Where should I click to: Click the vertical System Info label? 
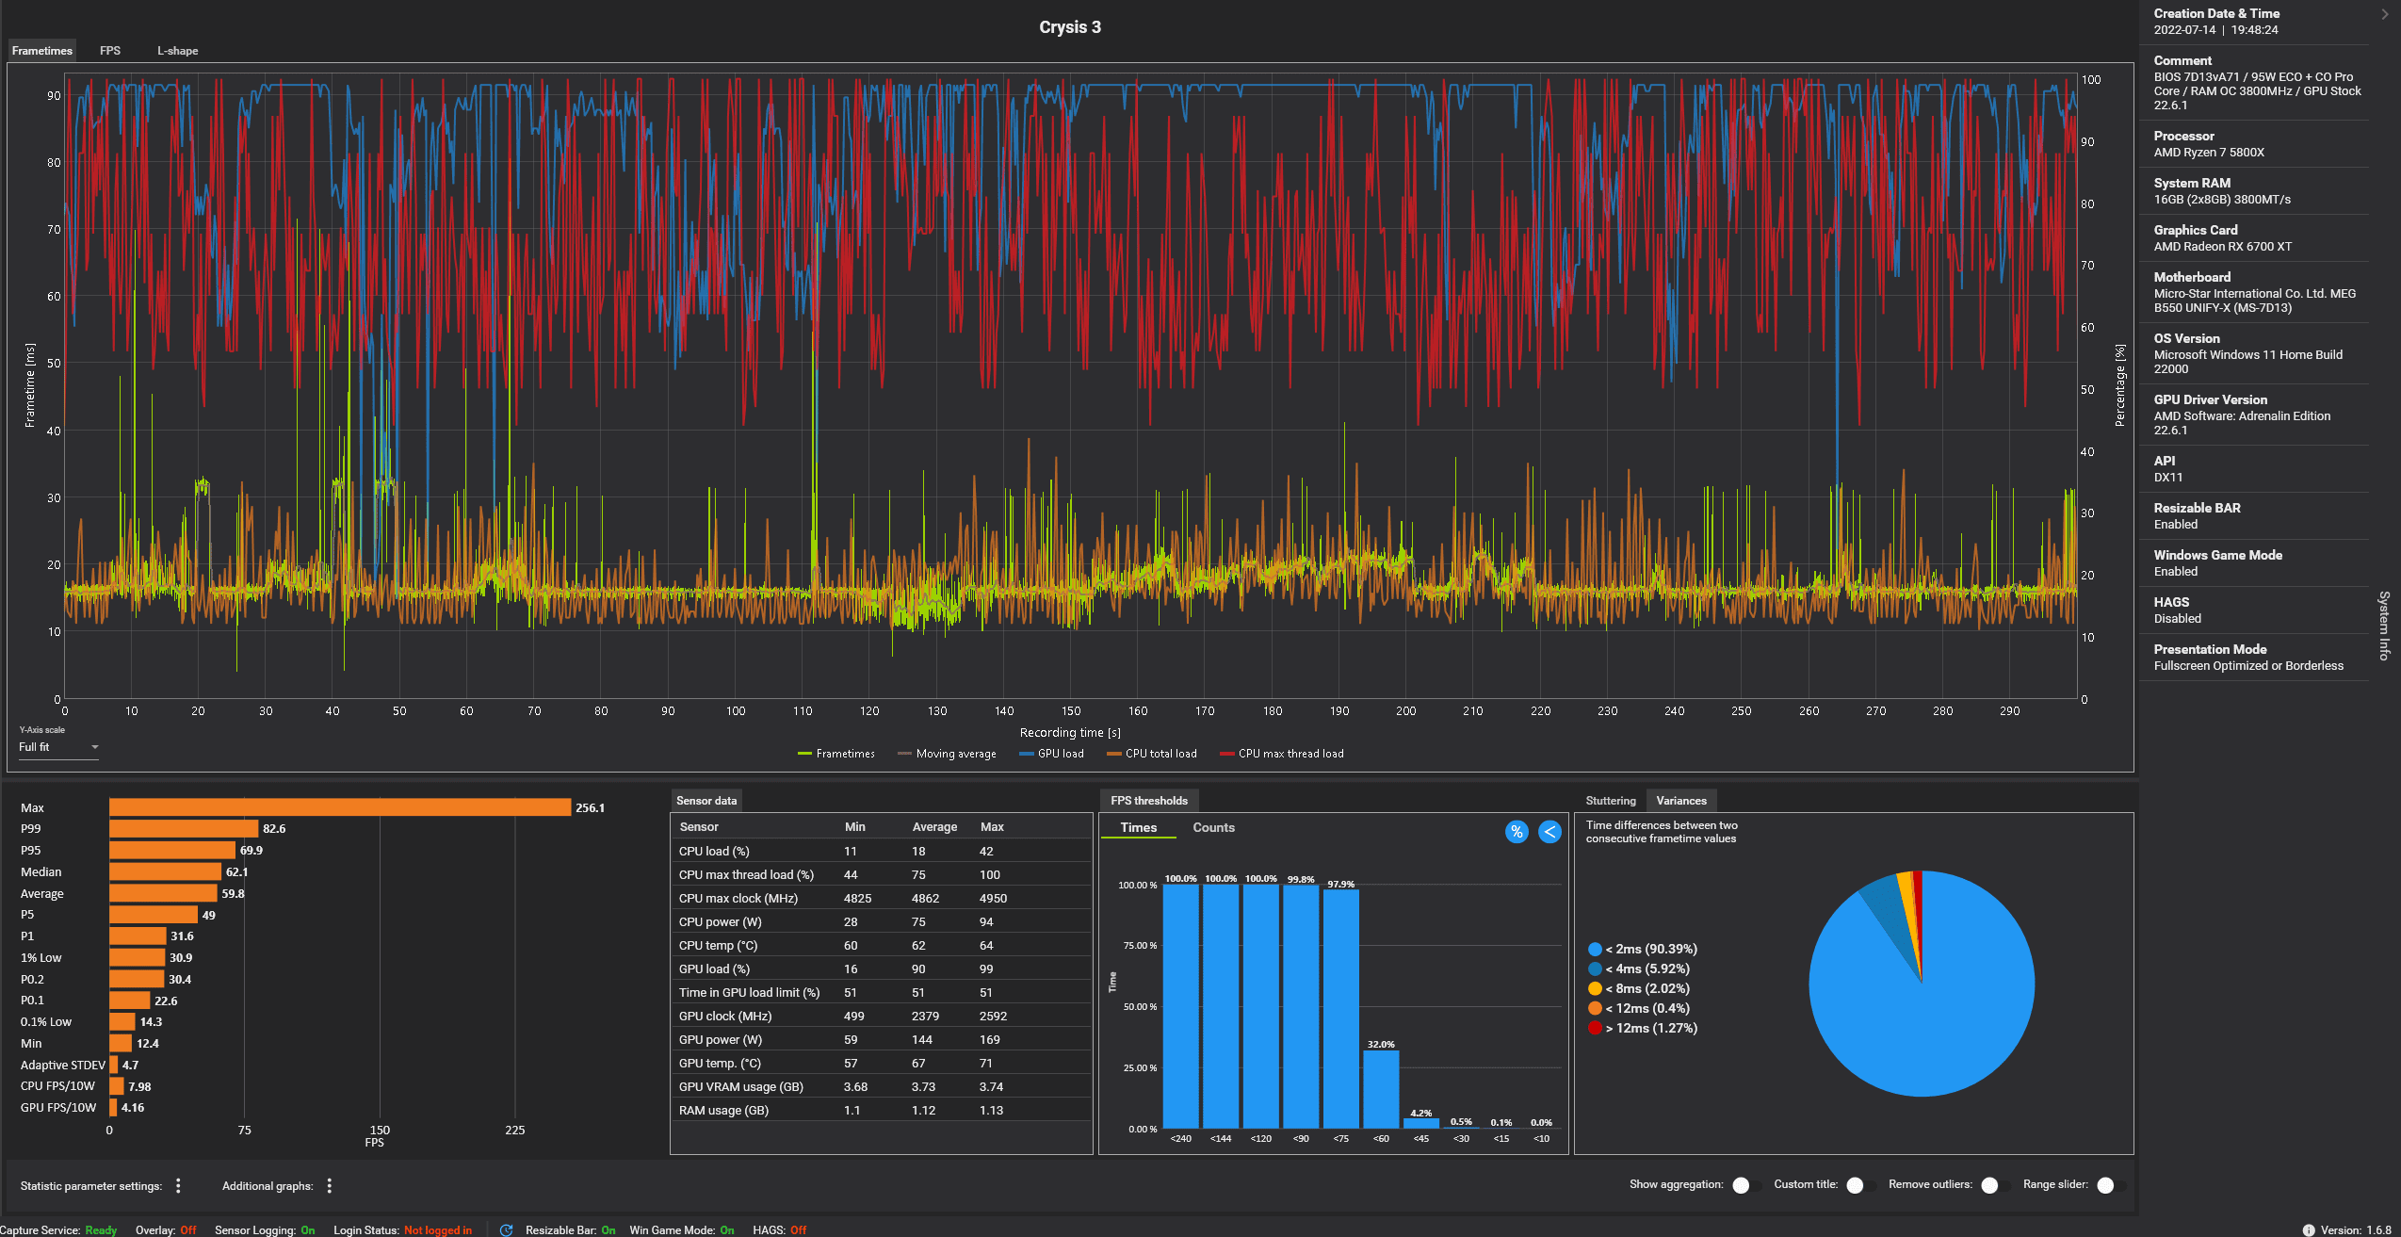(x=2384, y=626)
